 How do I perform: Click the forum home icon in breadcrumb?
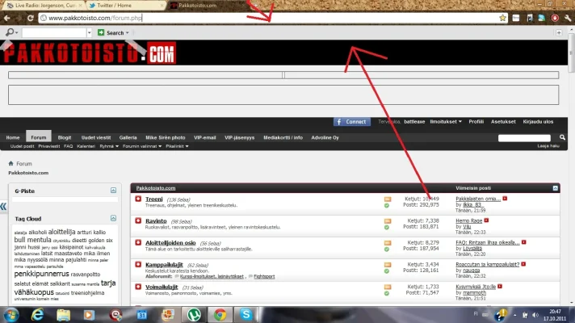(x=11, y=164)
